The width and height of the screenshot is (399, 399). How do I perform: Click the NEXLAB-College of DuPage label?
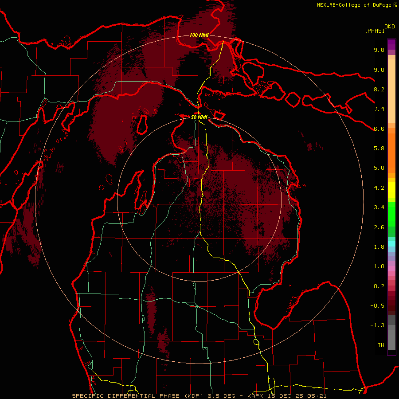pos(354,5)
